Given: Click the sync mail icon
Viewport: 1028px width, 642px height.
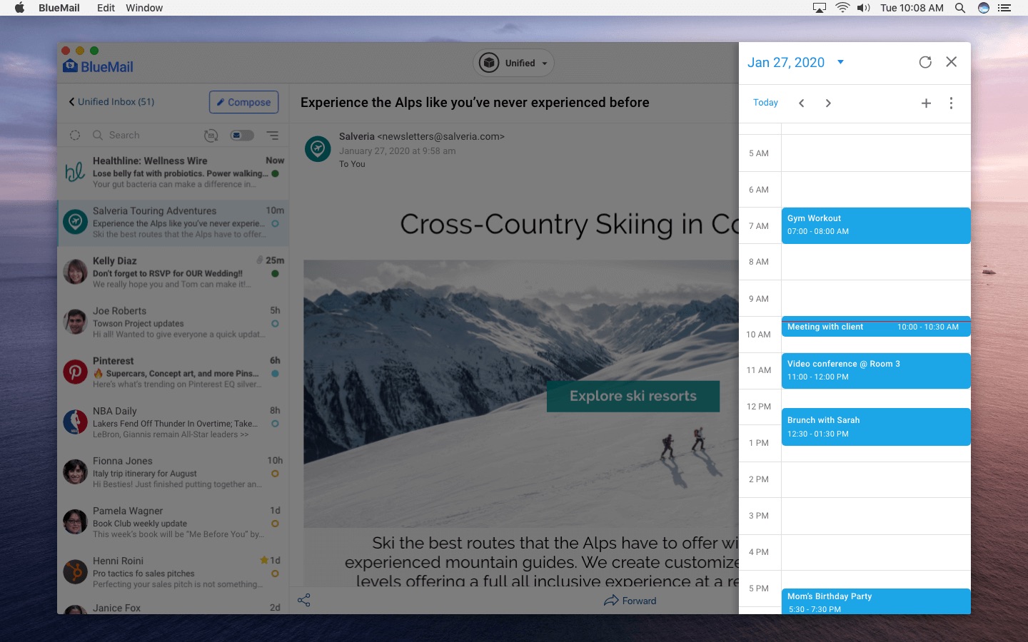Looking at the screenshot, I should (x=211, y=135).
